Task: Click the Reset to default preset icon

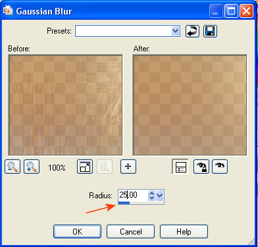Action: (x=192, y=31)
